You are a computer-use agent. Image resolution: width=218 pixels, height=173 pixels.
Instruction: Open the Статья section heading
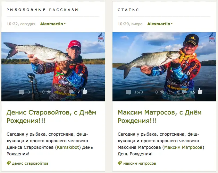point(128,10)
